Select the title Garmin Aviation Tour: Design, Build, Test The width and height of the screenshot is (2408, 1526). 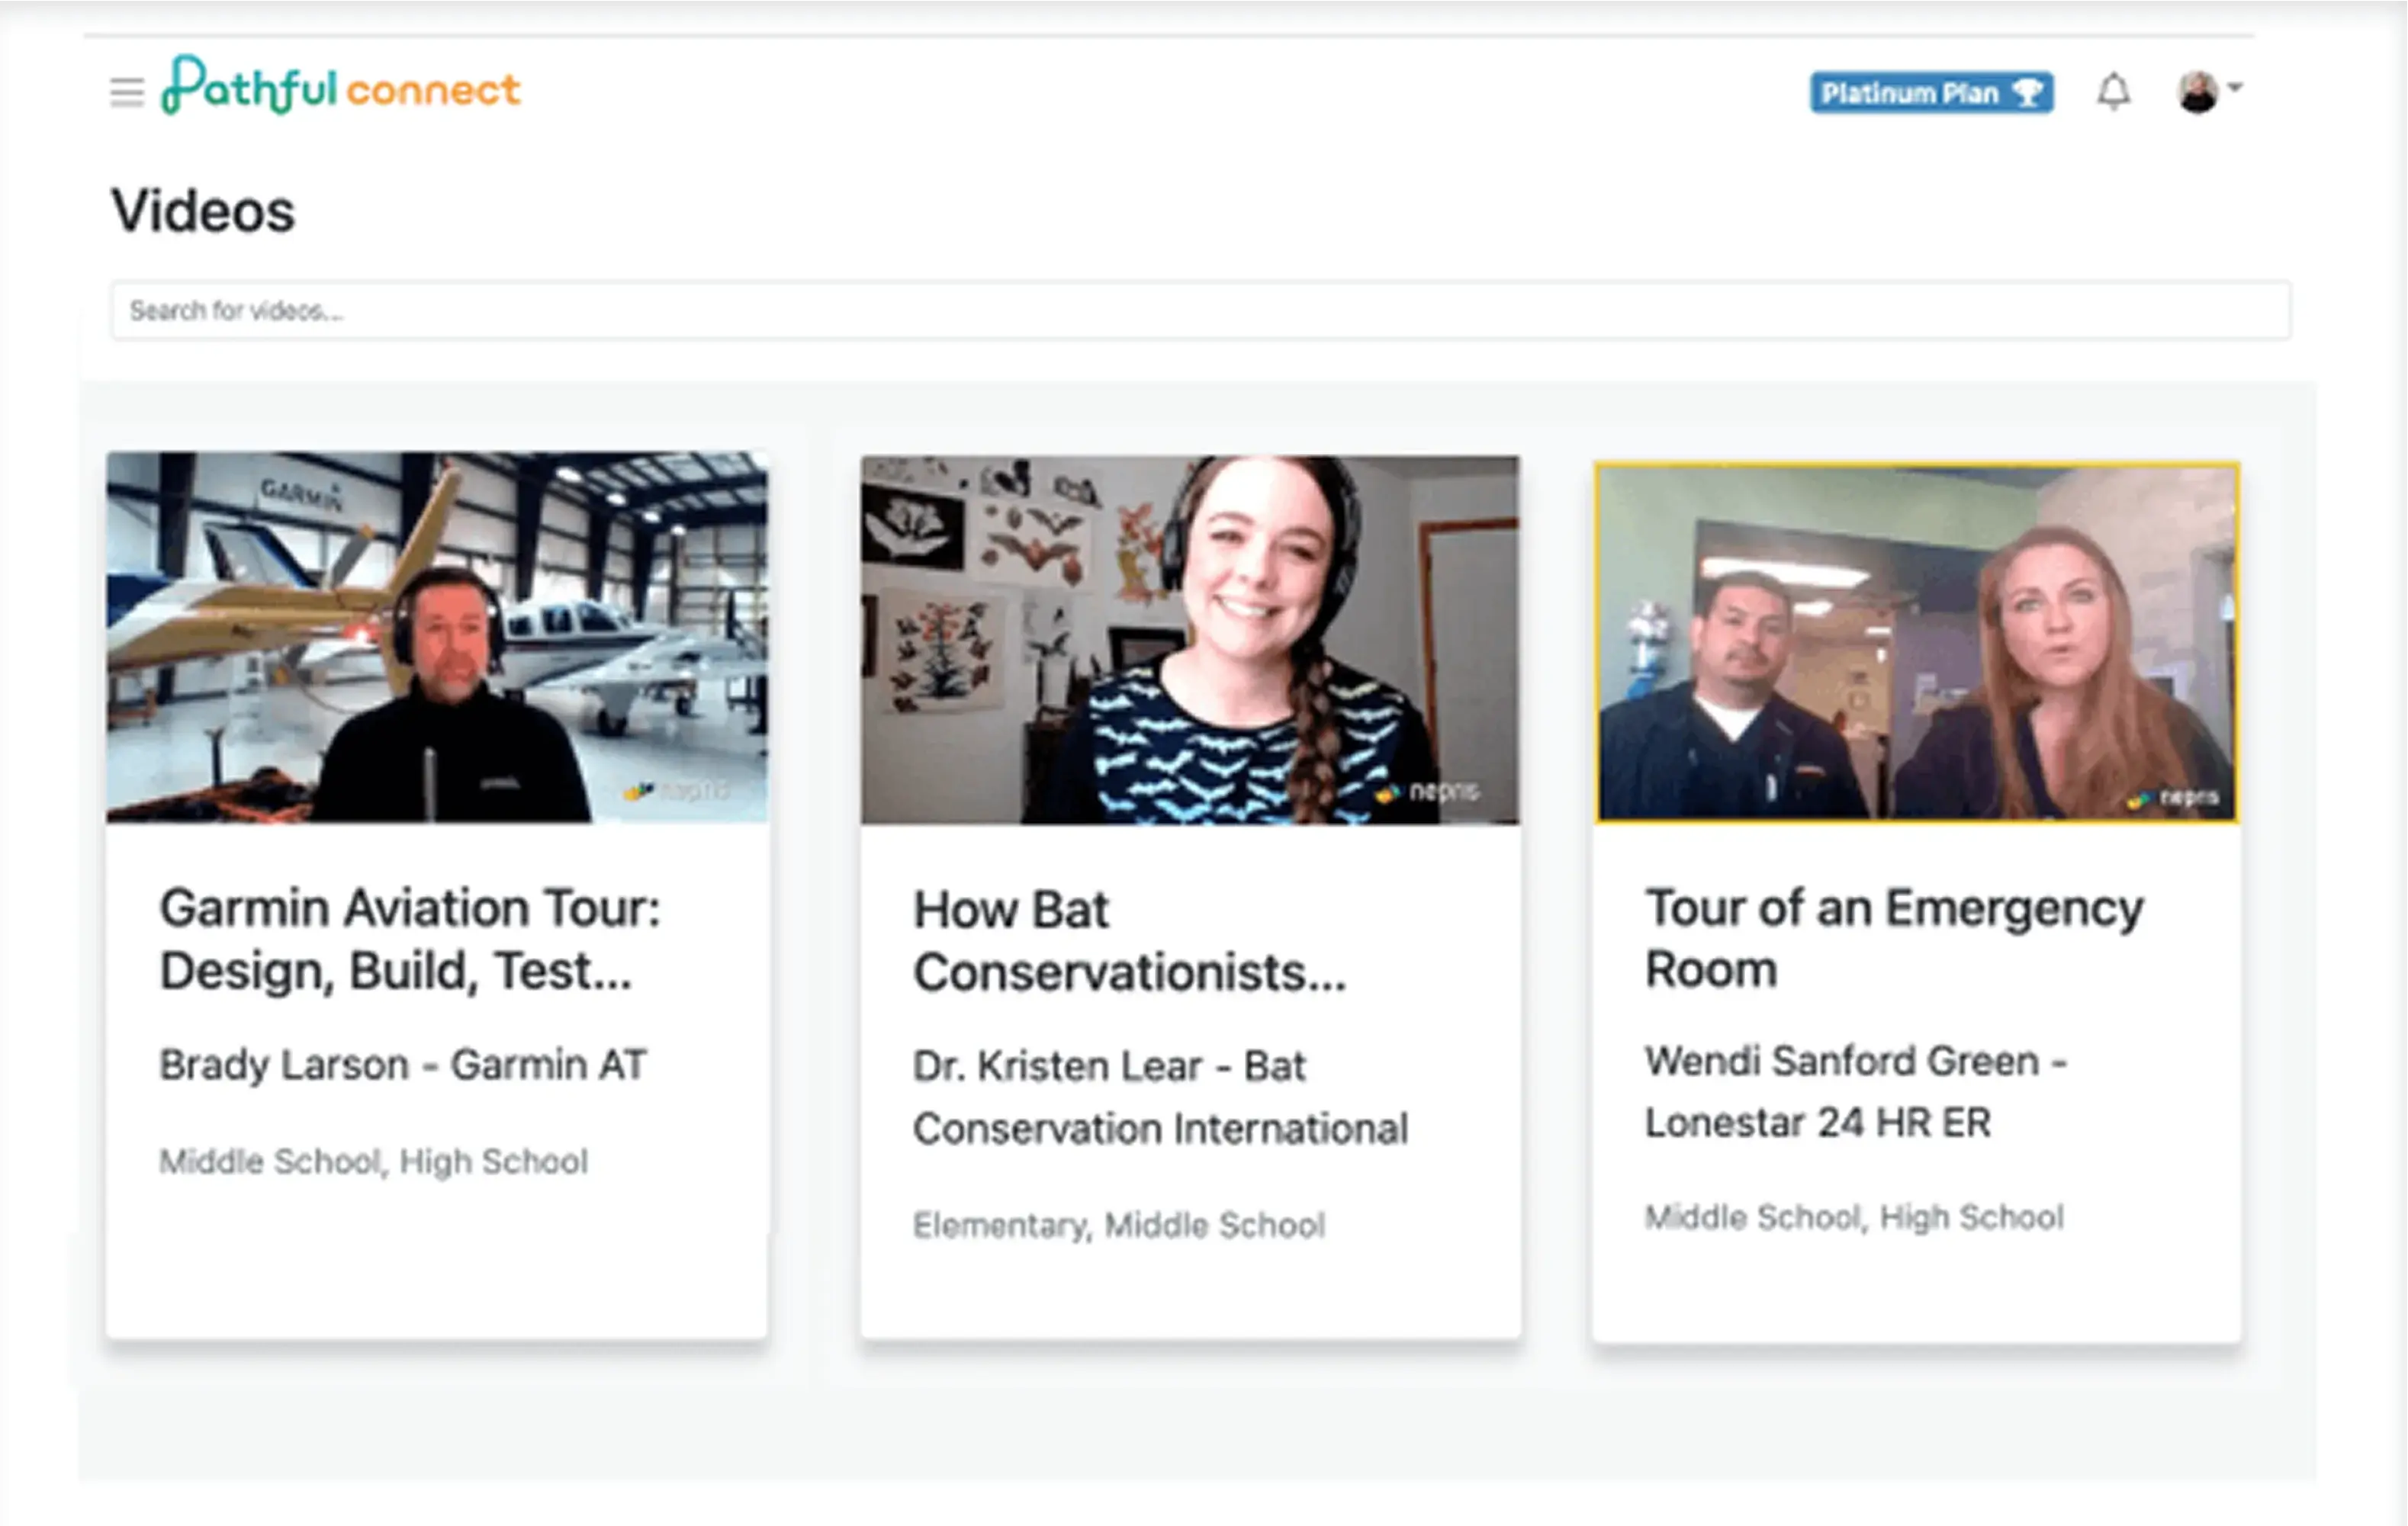(410, 939)
